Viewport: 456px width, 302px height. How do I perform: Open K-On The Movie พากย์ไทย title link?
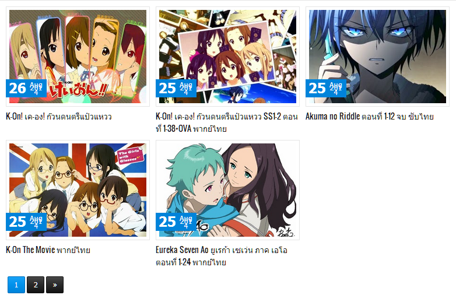[48, 250]
